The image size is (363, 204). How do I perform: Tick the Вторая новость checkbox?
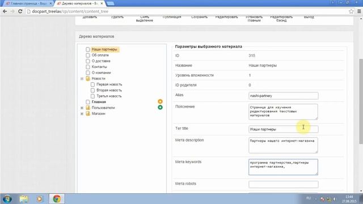point(92,90)
